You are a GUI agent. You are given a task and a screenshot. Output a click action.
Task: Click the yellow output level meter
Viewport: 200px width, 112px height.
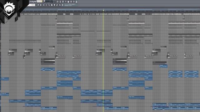tap(40, 1)
